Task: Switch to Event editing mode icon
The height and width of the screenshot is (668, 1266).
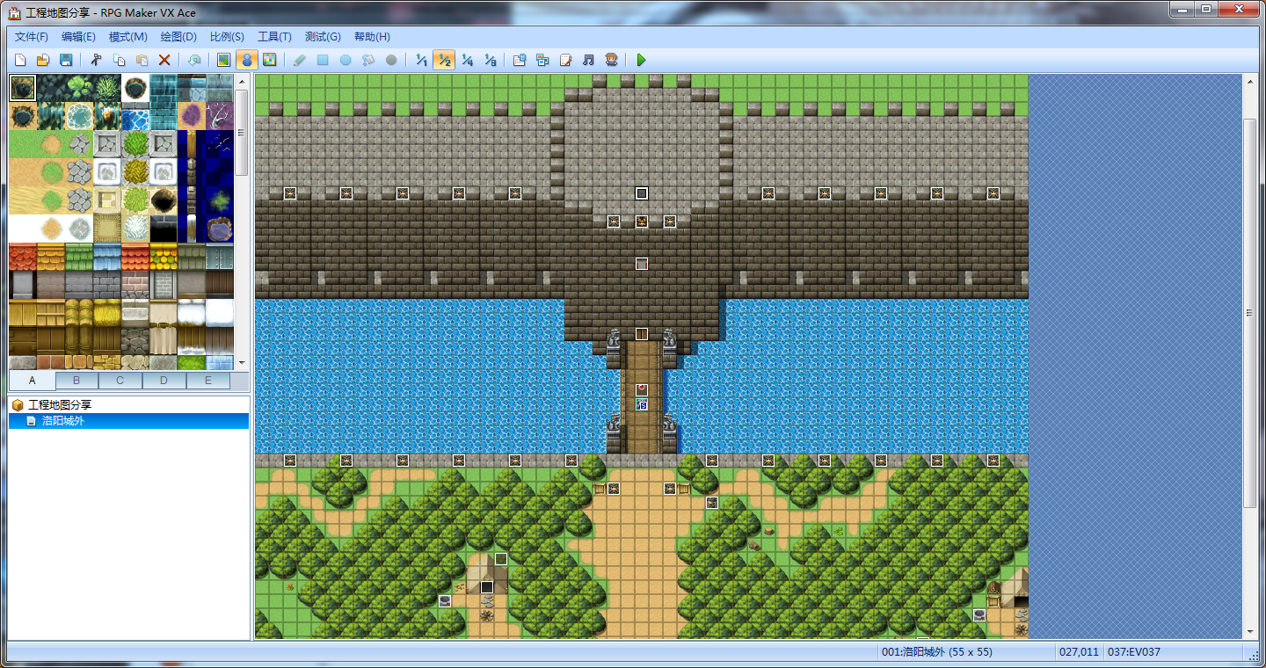Action: point(247,60)
